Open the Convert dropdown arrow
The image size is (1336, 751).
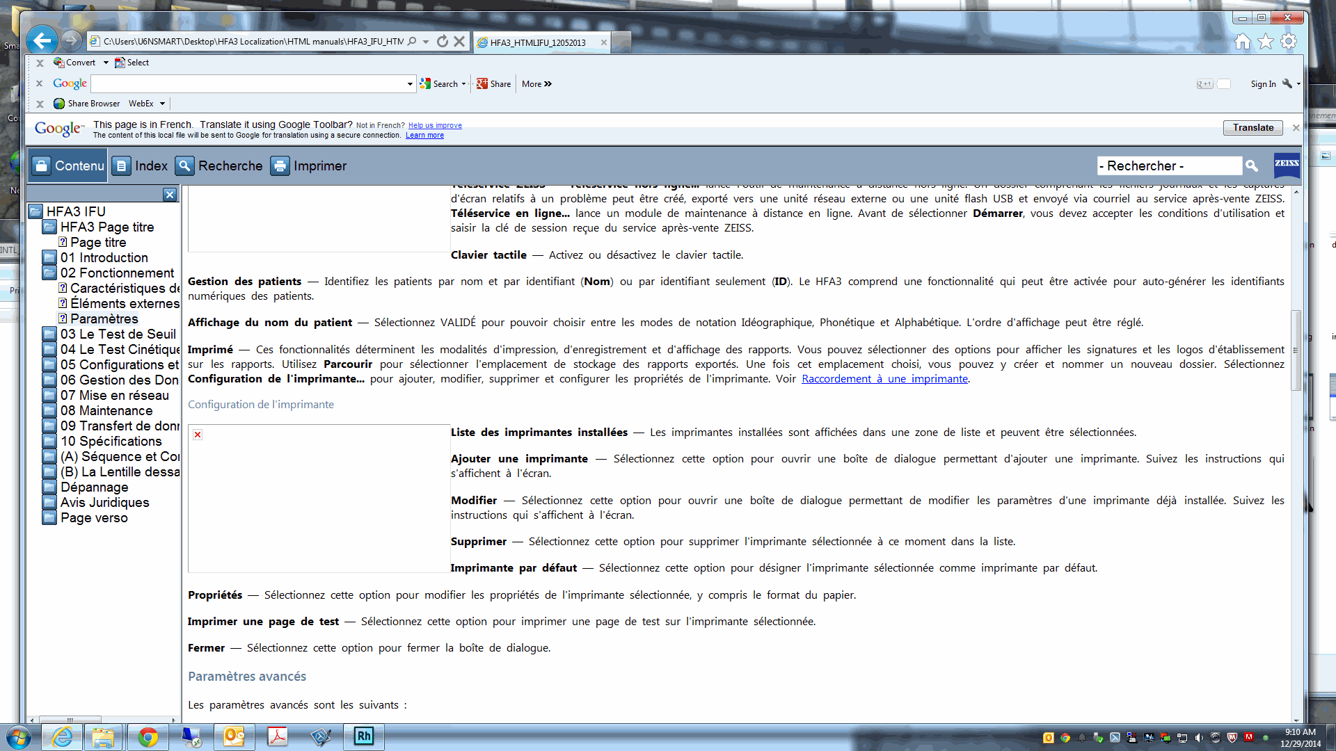[x=106, y=63]
